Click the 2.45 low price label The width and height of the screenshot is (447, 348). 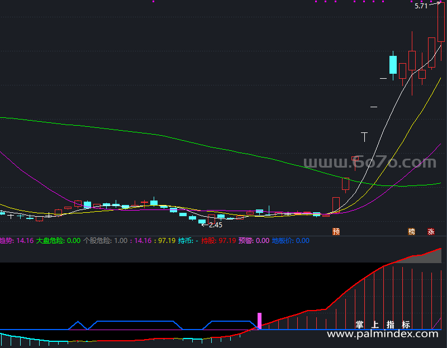(x=216, y=225)
